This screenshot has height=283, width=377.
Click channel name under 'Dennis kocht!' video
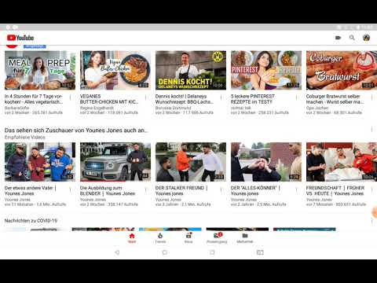click(x=173, y=108)
